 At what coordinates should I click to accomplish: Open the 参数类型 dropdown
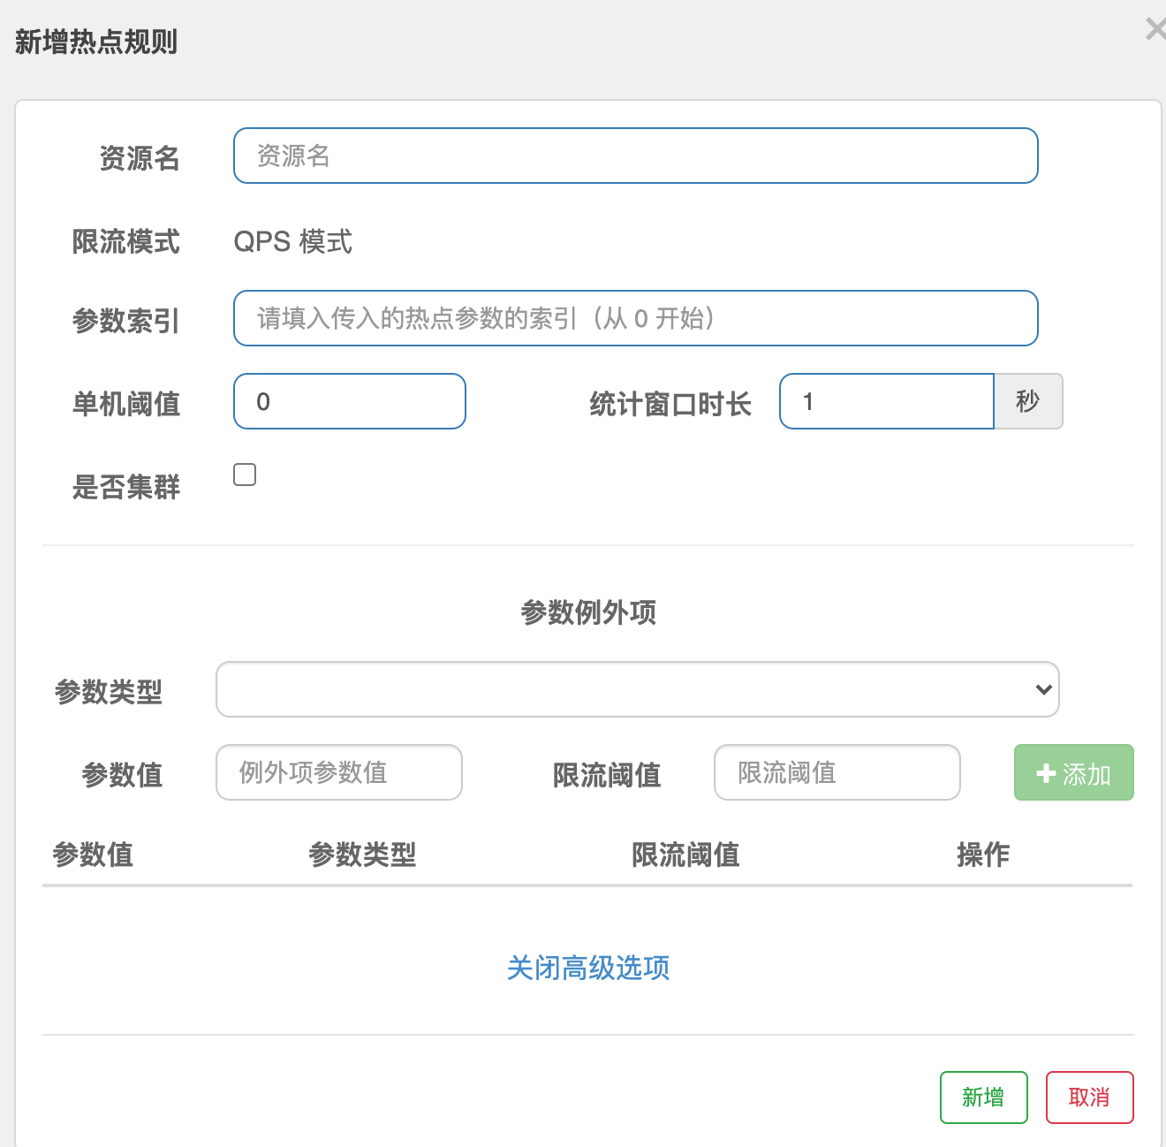click(637, 689)
